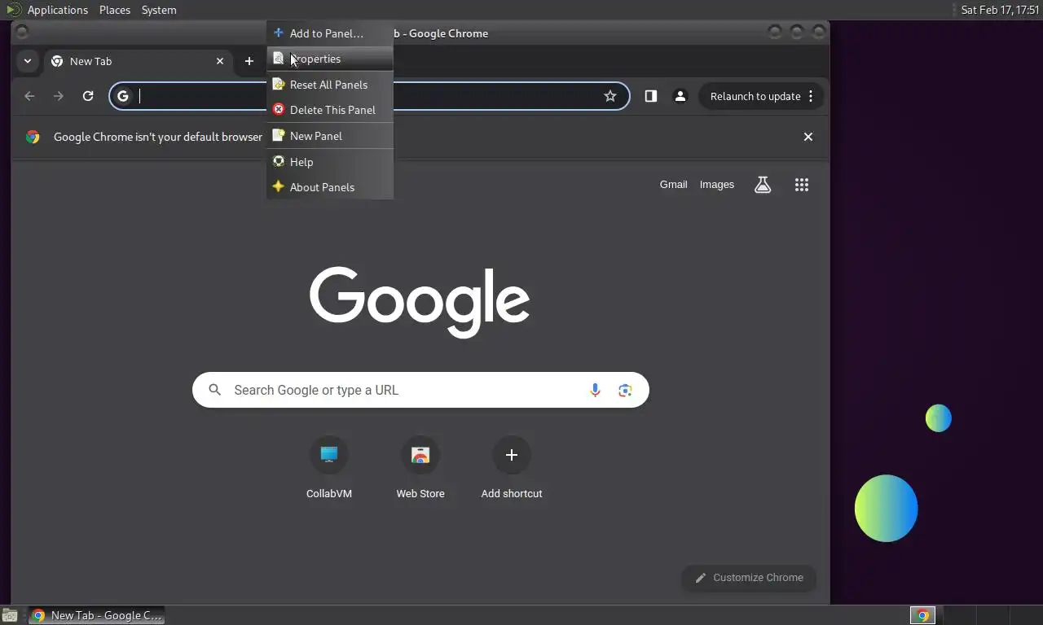This screenshot has width=1043, height=625.
Task: Search by image with Google Lens icon
Action: coord(625,390)
